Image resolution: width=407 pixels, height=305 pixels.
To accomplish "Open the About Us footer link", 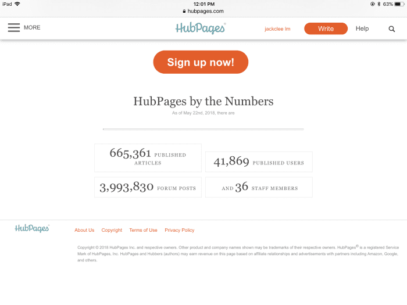I will click(x=84, y=230).
